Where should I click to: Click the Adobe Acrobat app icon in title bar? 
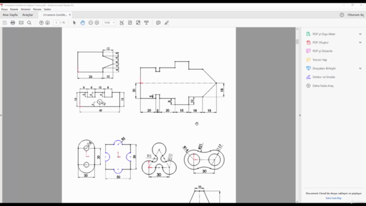point(2,5)
